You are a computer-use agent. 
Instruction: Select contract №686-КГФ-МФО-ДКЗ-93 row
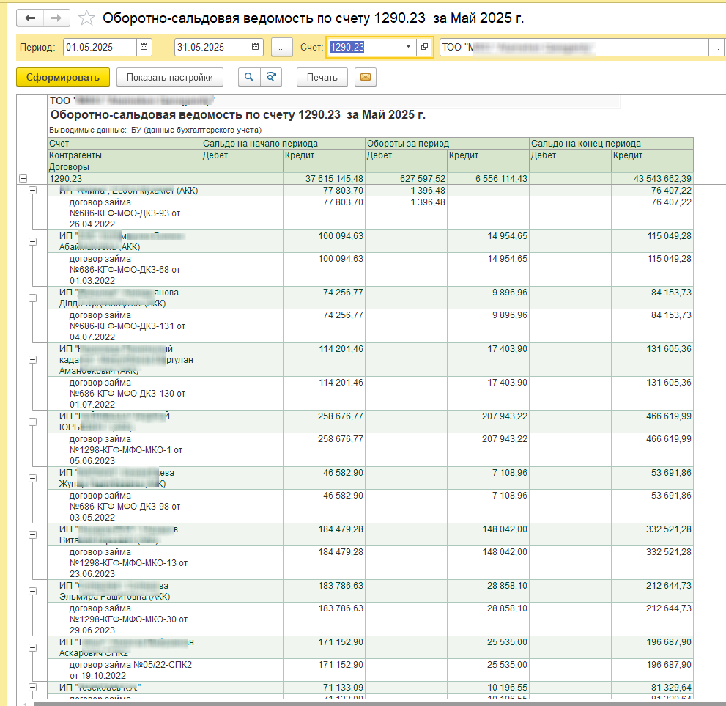124,213
